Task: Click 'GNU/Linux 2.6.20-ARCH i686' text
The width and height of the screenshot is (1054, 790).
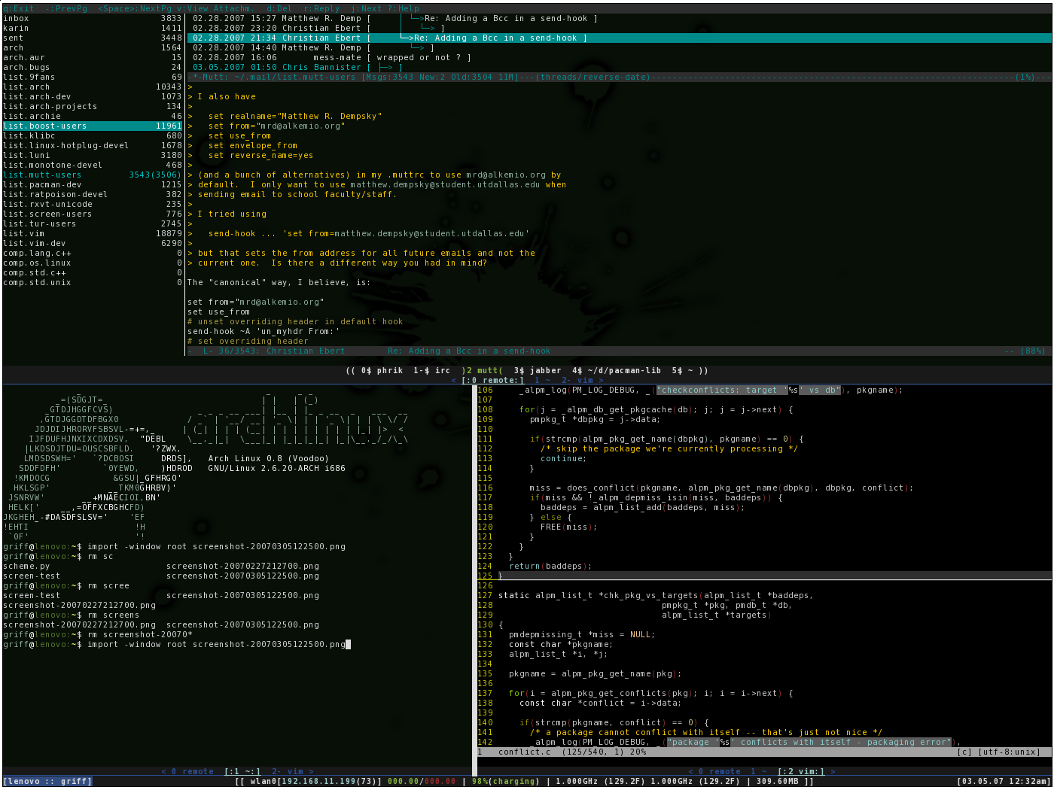Action: click(276, 468)
